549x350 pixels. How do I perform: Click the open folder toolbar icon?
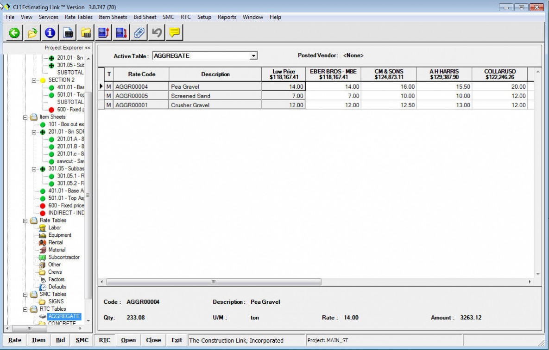coord(32,33)
